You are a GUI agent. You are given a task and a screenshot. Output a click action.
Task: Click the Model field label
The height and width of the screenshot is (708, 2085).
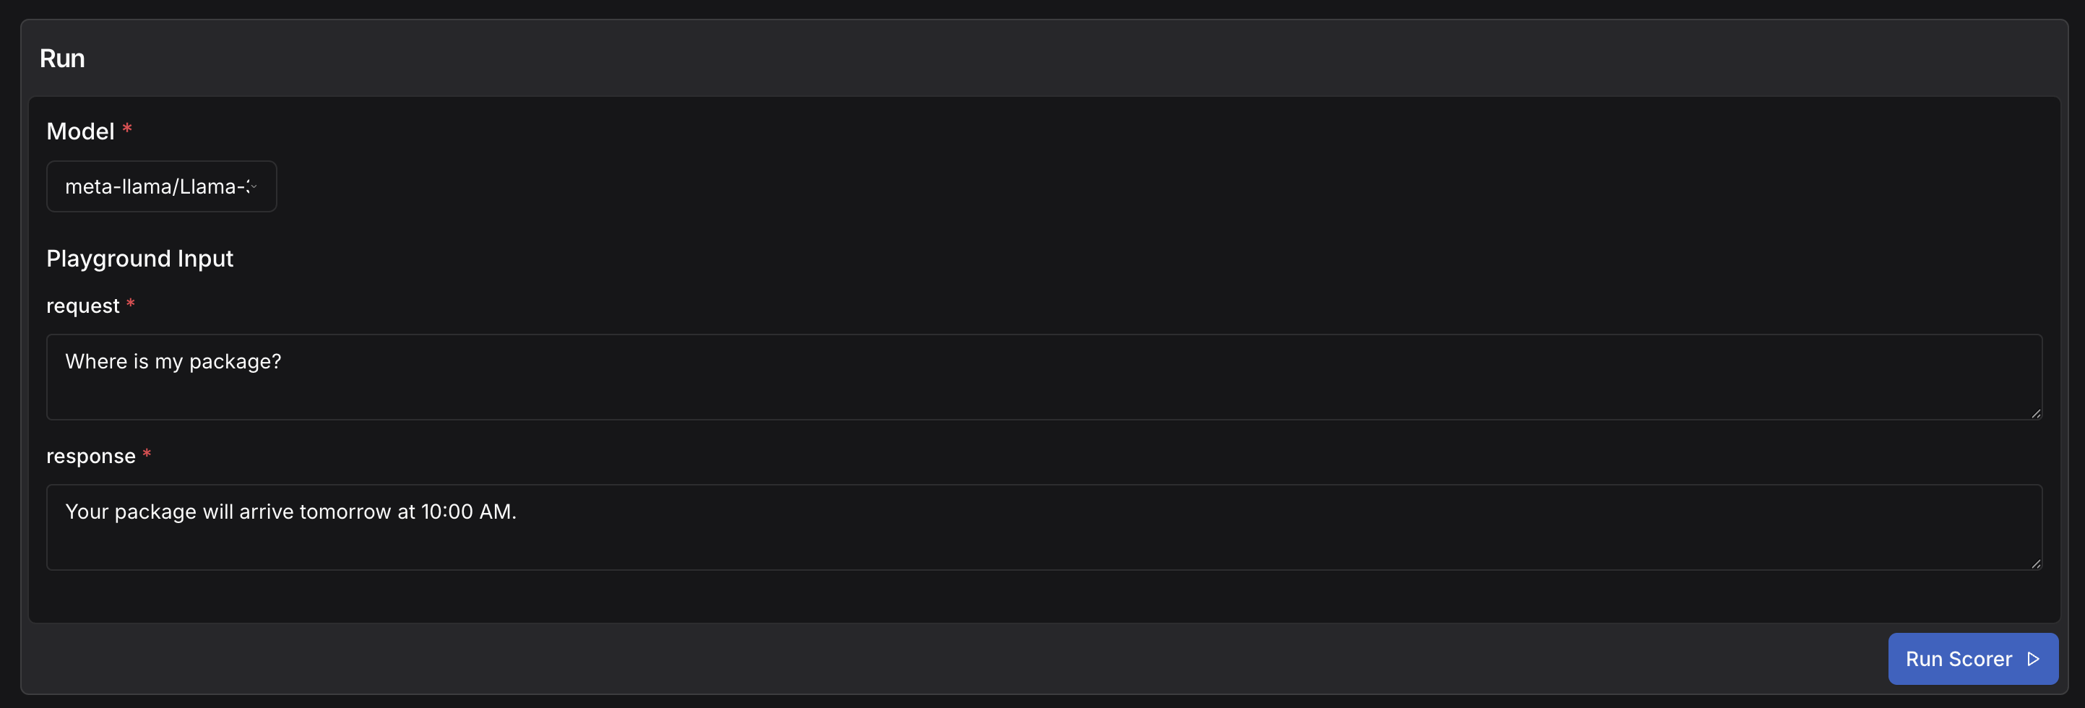click(80, 131)
